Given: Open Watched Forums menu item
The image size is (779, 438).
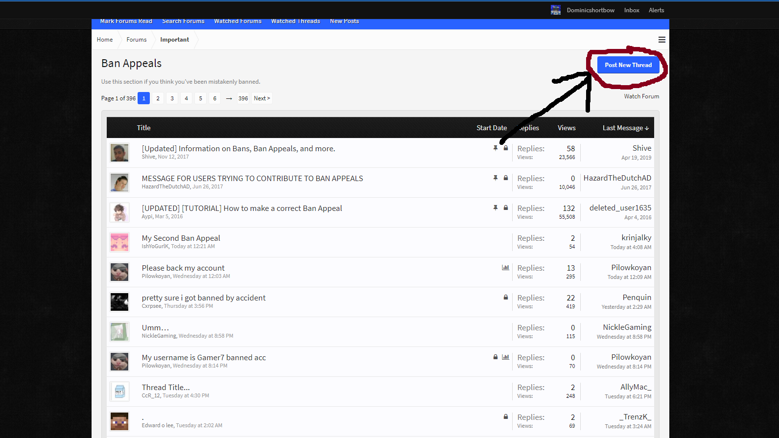Looking at the screenshot, I should pos(237,21).
